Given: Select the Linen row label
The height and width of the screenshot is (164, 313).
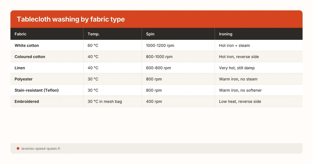Looking at the screenshot, I should [x=20, y=68].
